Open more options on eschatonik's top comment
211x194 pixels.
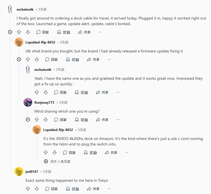(100, 32)
